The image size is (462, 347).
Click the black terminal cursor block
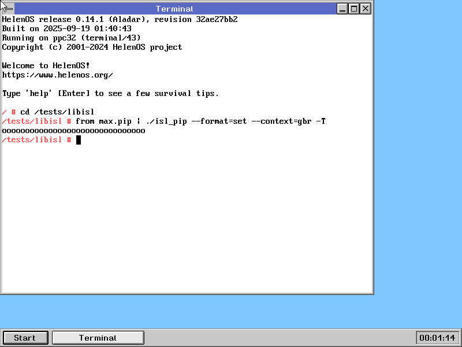[78, 140]
